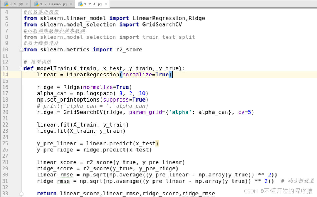Image resolution: width=317 pixels, height=197 pixels.
Task: Click 'y_pre_linear' variable on line 25
Action: [57, 143]
